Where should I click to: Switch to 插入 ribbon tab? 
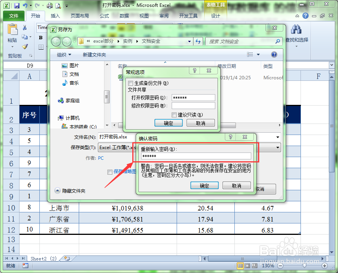click(55, 16)
